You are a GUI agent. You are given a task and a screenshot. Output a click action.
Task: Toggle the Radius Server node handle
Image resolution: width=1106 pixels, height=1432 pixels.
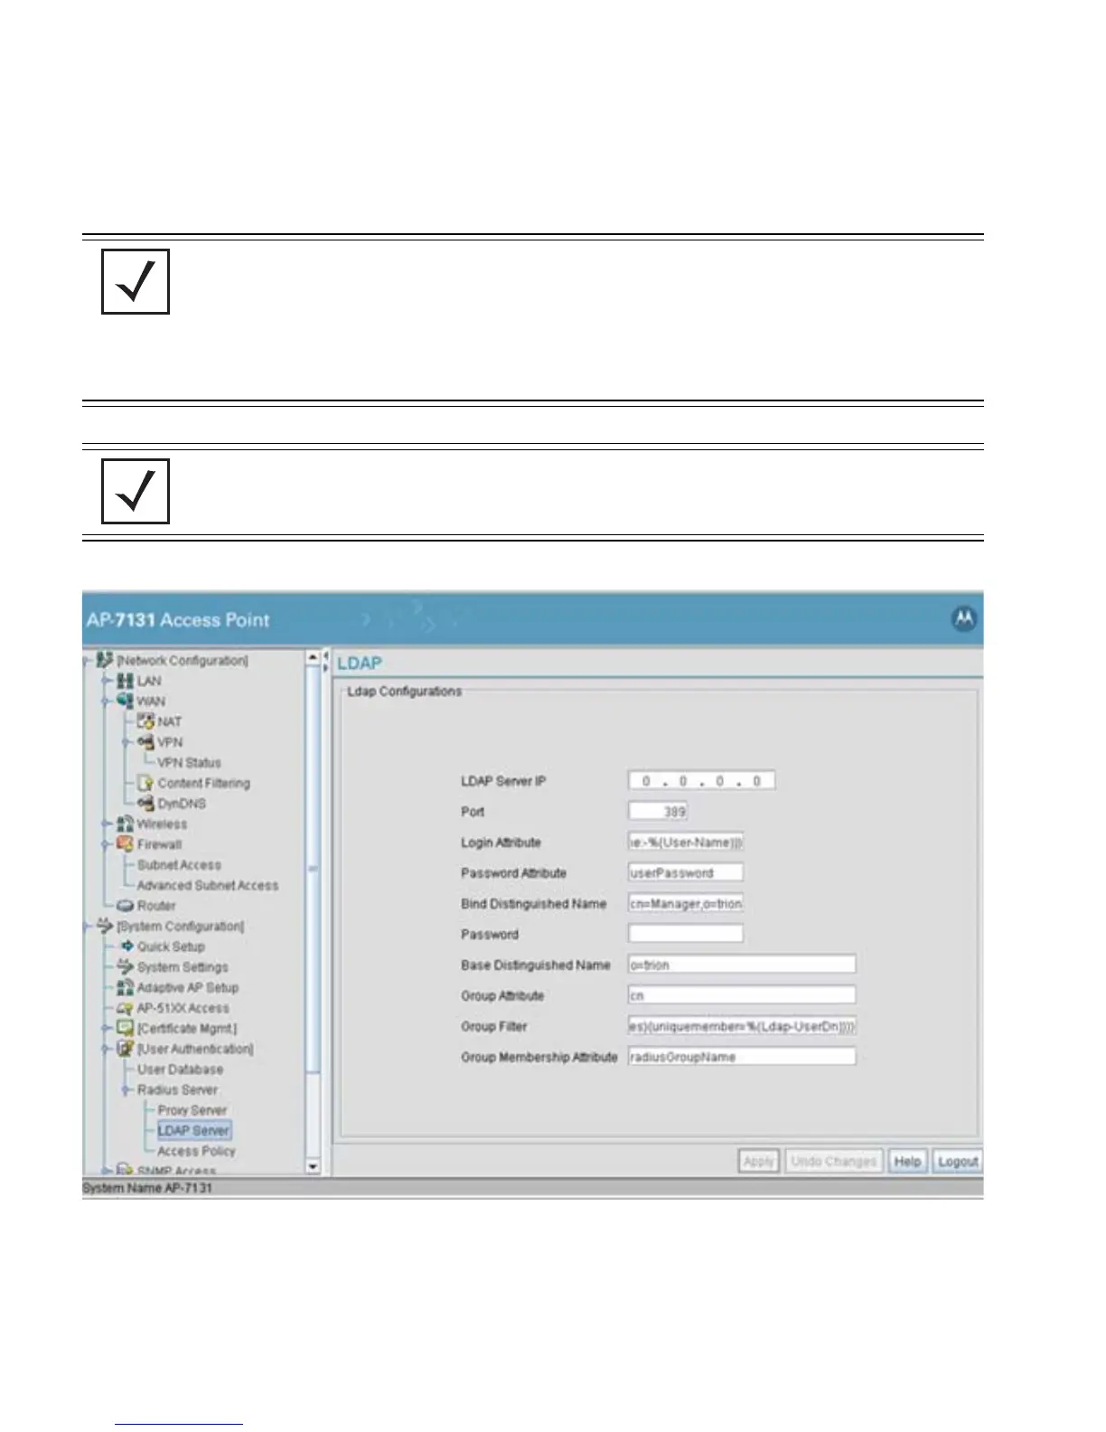click(127, 1090)
